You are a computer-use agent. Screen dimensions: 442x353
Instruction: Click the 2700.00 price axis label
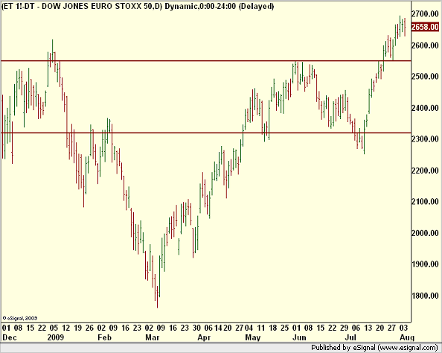[425, 14]
